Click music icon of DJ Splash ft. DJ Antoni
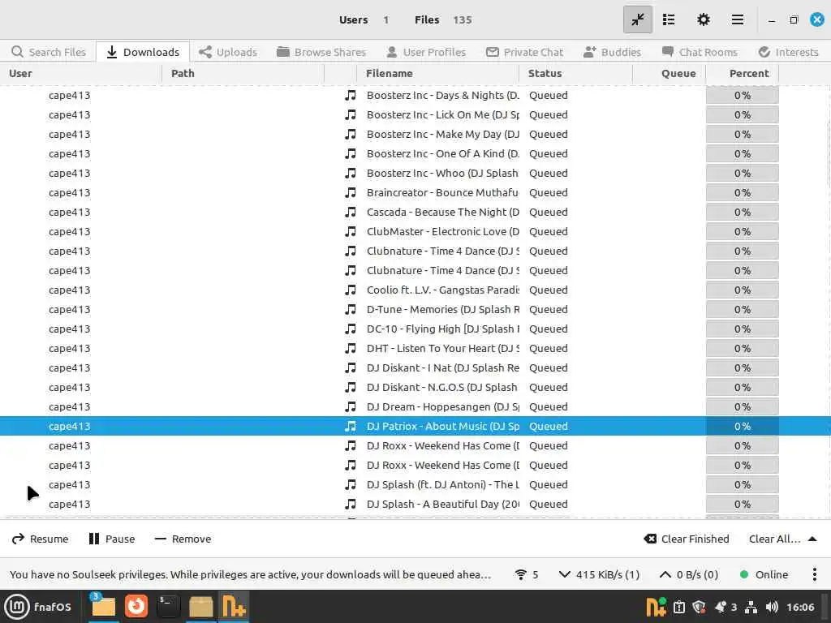The width and height of the screenshot is (831, 623). coord(351,485)
